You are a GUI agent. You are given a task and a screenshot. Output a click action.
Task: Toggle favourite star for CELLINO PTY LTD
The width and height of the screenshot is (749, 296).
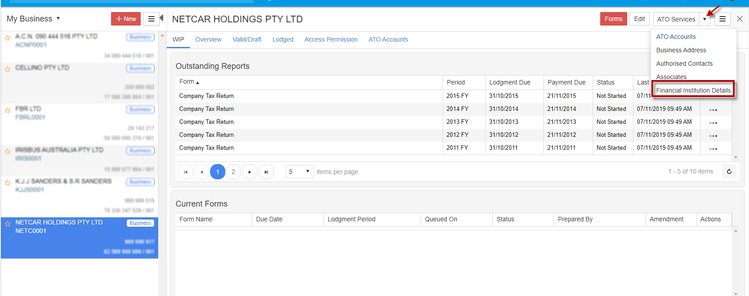point(8,69)
